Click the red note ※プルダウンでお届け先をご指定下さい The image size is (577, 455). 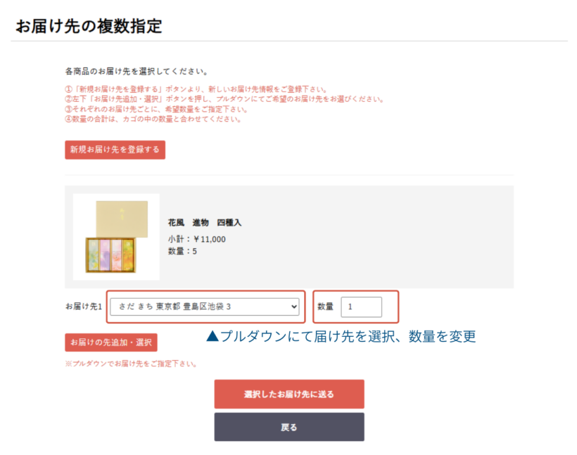tap(131, 364)
